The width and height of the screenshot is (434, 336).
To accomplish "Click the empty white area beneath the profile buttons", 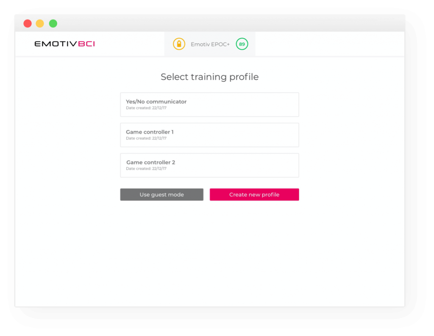I will [x=209, y=252].
